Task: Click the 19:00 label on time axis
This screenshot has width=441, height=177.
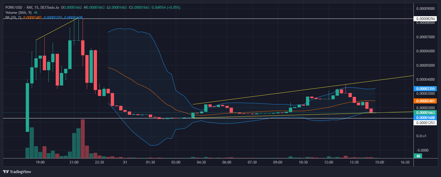Action: [x=40, y=162]
